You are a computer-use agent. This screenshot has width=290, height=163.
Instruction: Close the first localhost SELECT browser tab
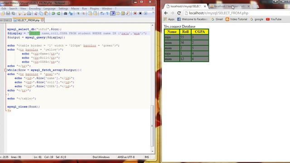(x=205, y=6)
